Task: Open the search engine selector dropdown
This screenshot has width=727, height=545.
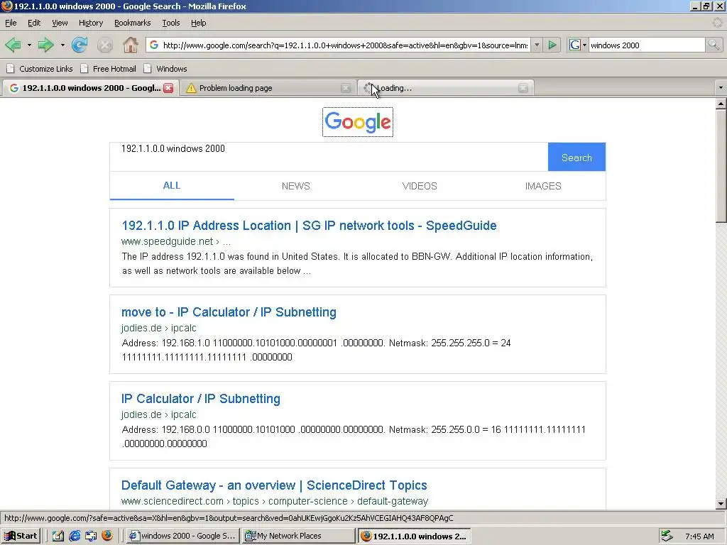Action: [x=584, y=45]
